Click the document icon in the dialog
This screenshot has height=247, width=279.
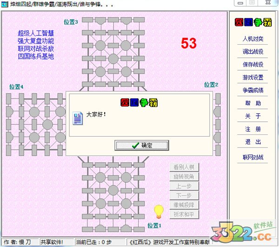coord(78,118)
